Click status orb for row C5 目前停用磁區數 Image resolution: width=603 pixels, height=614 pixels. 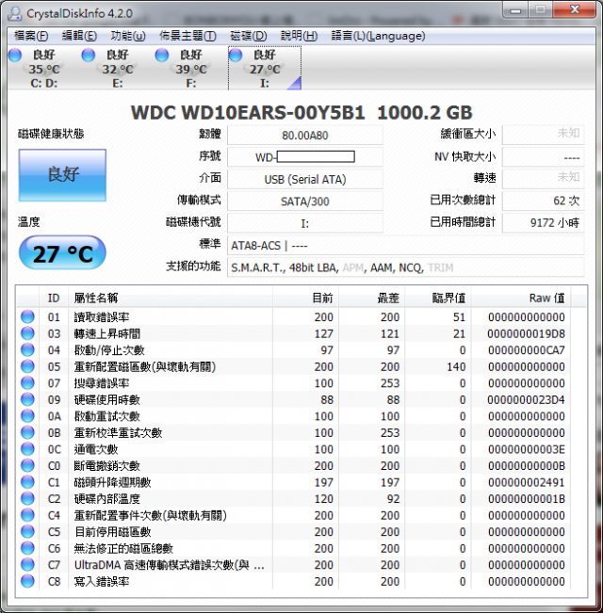click(x=27, y=531)
